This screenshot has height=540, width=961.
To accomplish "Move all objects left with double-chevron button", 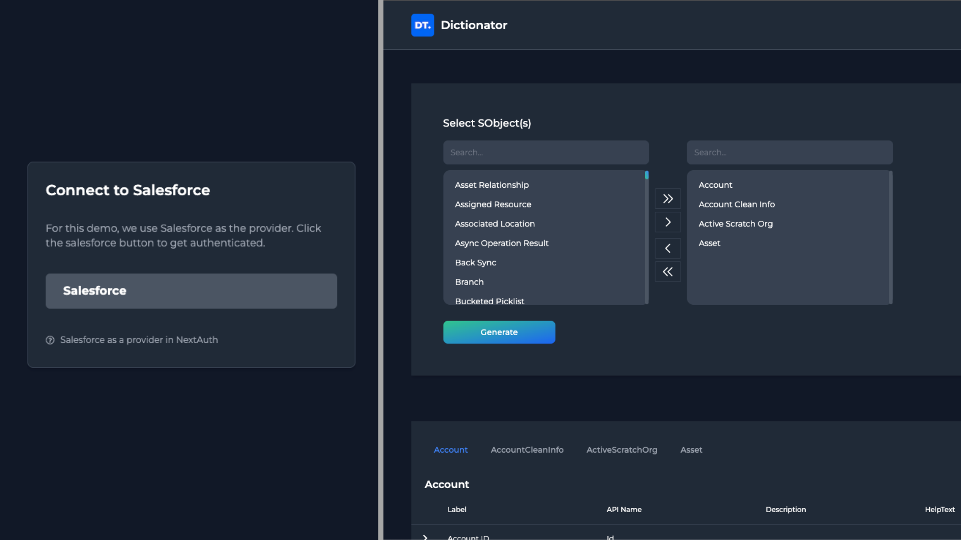I will [x=668, y=272].
